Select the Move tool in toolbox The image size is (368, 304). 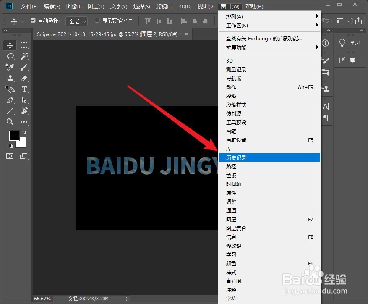pos(10,45)
